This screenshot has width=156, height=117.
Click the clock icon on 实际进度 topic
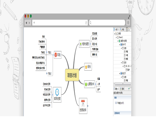click(x=57, y=92)
